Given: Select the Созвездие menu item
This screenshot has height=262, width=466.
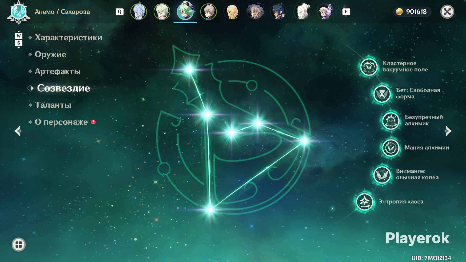Looking at the screenshot, I should pos(63,88).
